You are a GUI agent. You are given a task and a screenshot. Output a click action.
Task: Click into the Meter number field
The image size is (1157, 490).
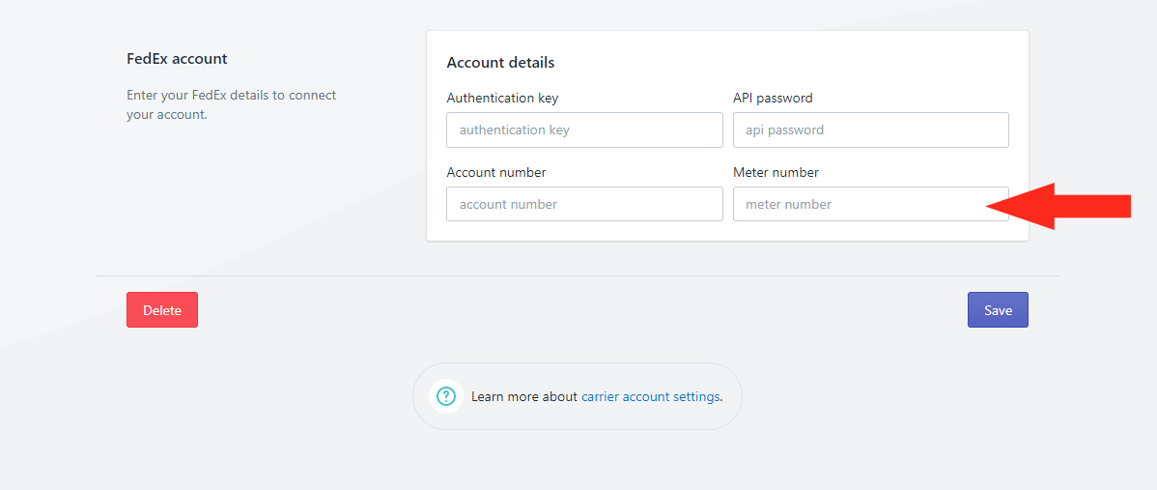click(871, 204)
